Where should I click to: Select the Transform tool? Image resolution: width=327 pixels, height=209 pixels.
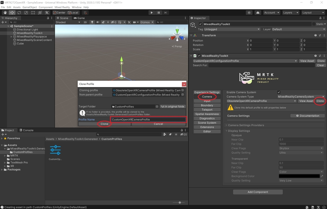[x=40, y=13]
